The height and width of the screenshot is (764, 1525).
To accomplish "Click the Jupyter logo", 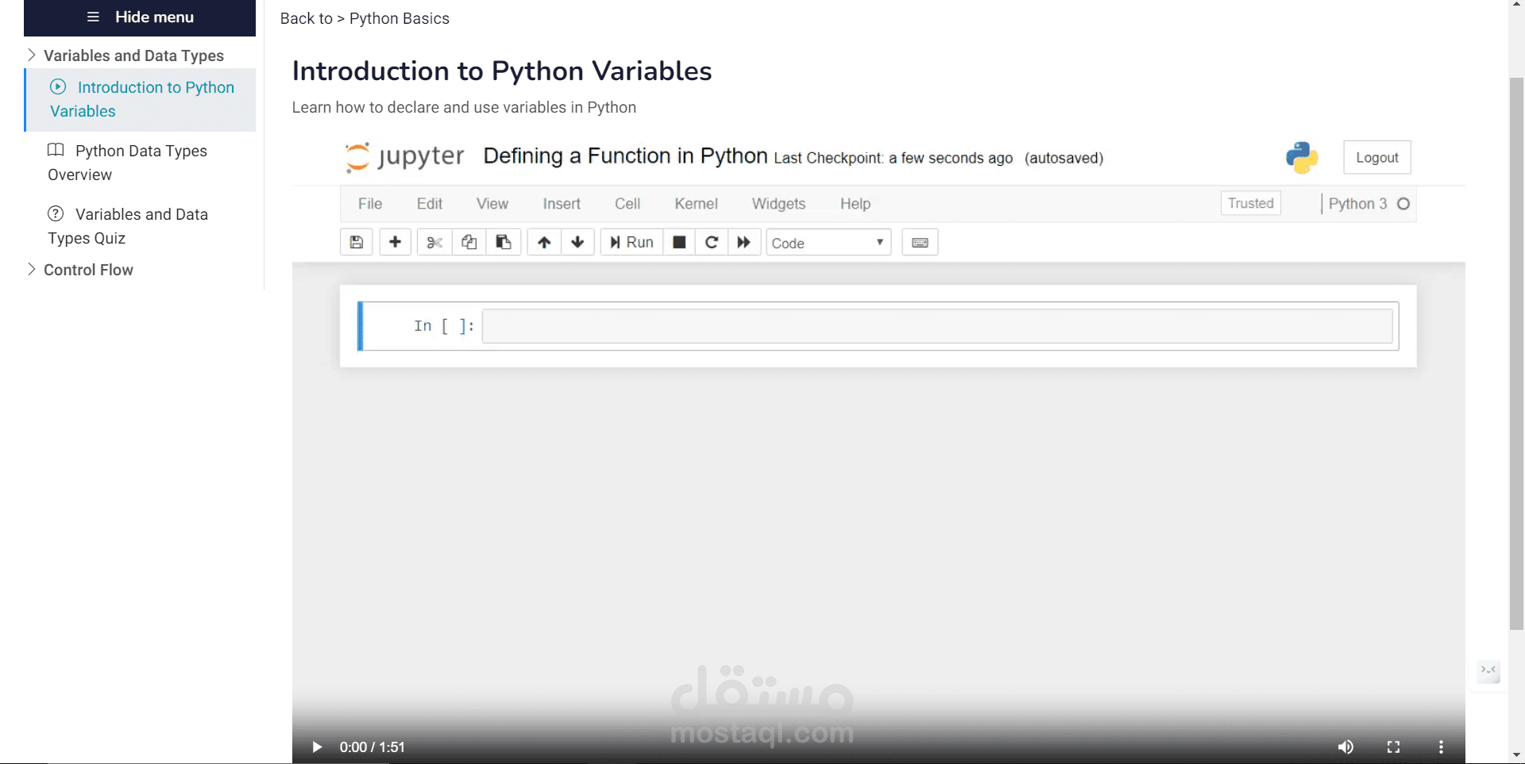I will pyautogui.click(x=405, y=156).
